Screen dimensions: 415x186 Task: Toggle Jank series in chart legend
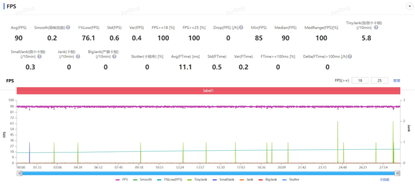click(x=247, y=179)
